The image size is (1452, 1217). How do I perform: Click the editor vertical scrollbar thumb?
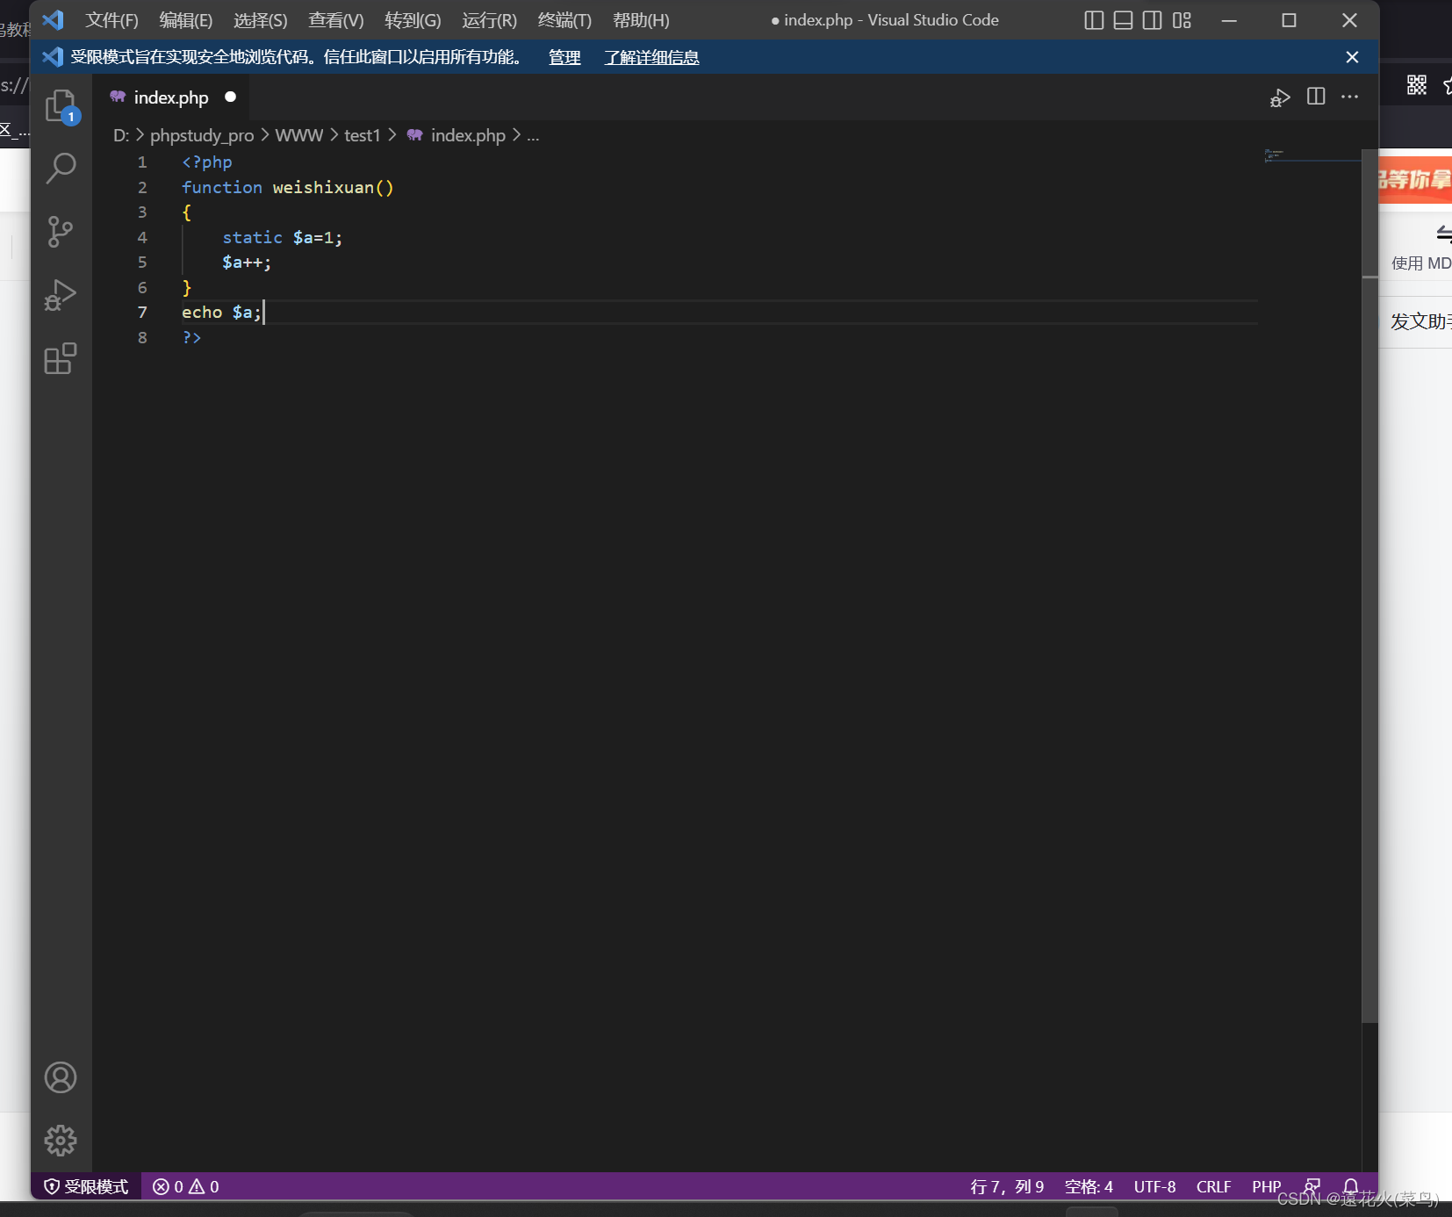pos(1369,586)
